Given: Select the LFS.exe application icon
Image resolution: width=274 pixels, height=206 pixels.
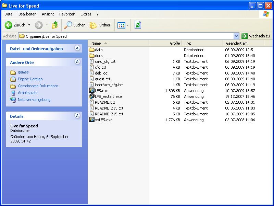Looking at the screenshot, I should pyautogui.click(x=92, y=91).
